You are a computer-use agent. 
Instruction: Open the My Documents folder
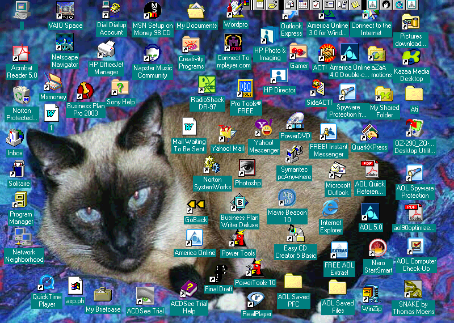[196, 10]
